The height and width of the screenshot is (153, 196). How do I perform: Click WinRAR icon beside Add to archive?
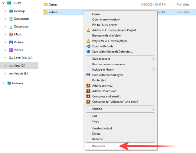click(88, 86)
